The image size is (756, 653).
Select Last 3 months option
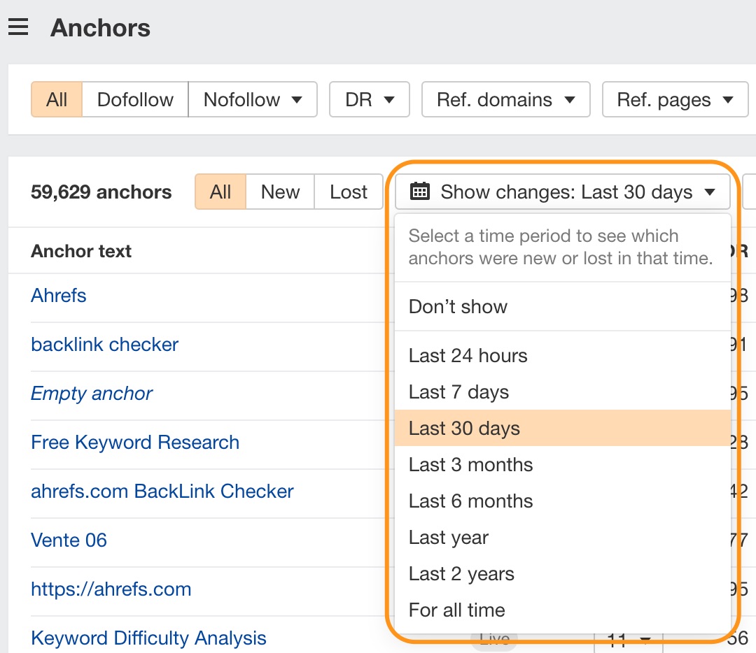[470, 464]
